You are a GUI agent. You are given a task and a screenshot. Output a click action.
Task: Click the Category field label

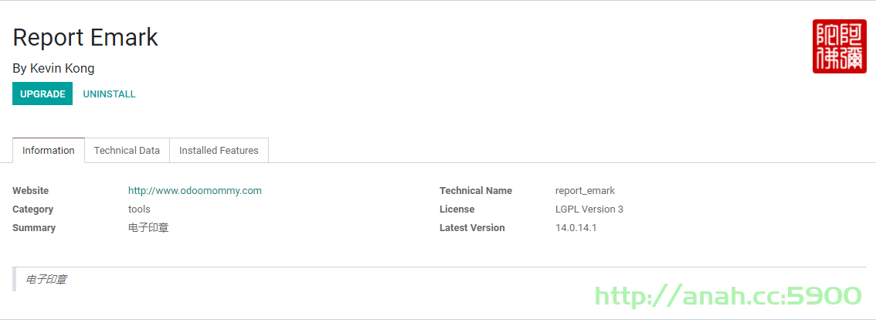coord(33,209)
